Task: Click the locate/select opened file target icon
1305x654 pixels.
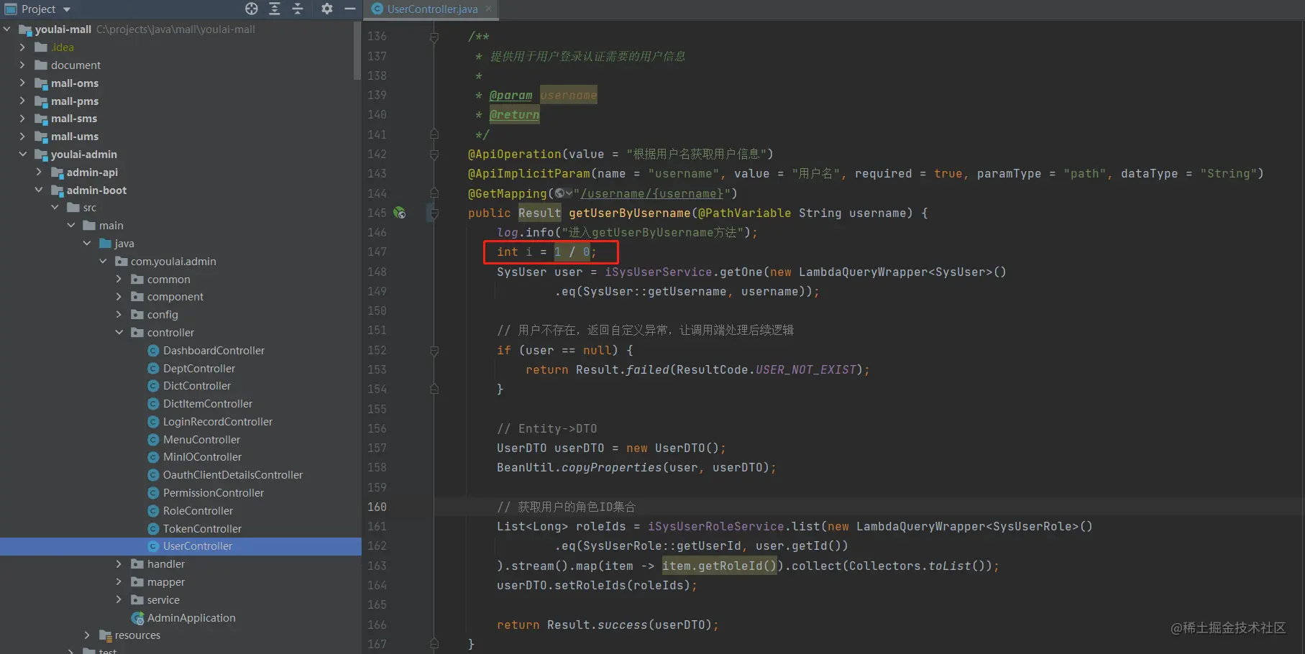Action: pos(251,9)
